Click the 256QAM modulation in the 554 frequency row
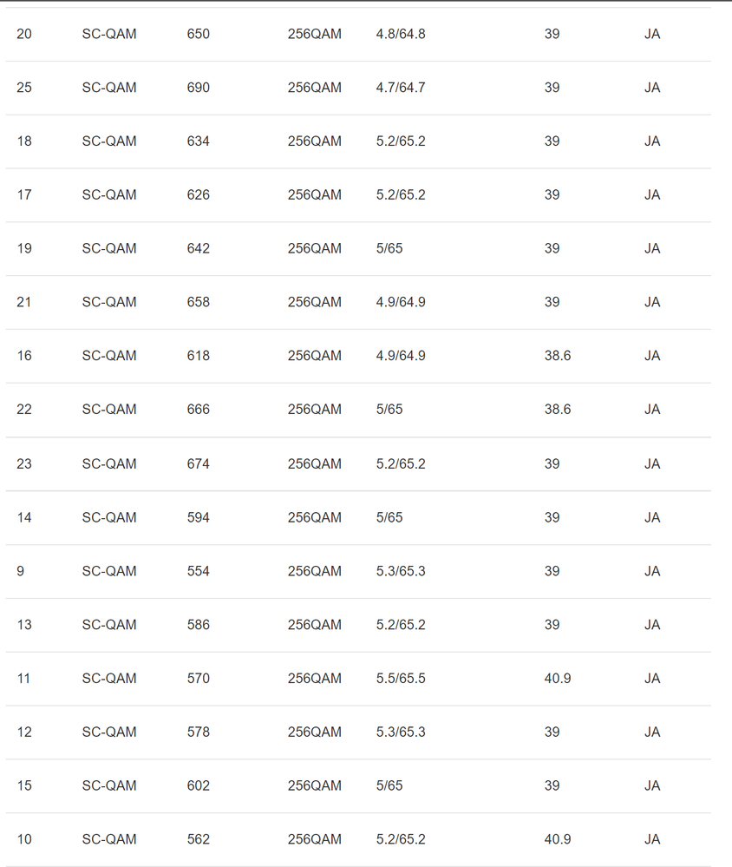 pyautogui.click(x=314, y=572)
